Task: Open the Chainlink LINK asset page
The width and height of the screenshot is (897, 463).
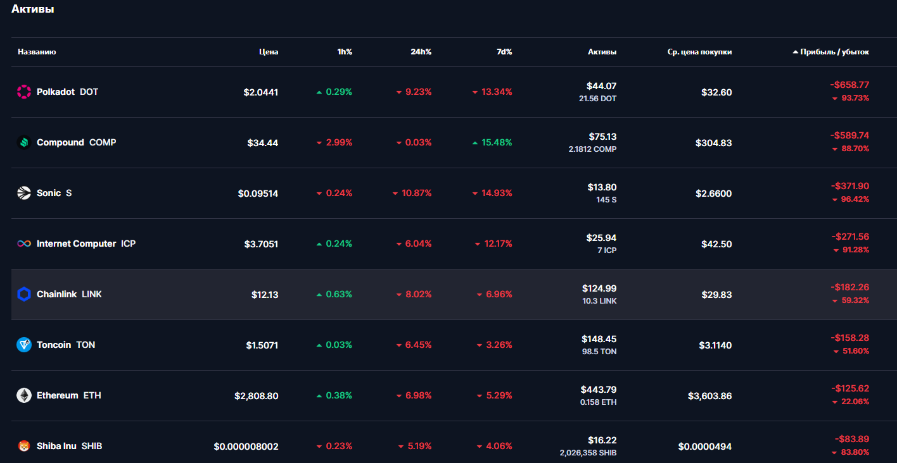Action: [69, 294]
